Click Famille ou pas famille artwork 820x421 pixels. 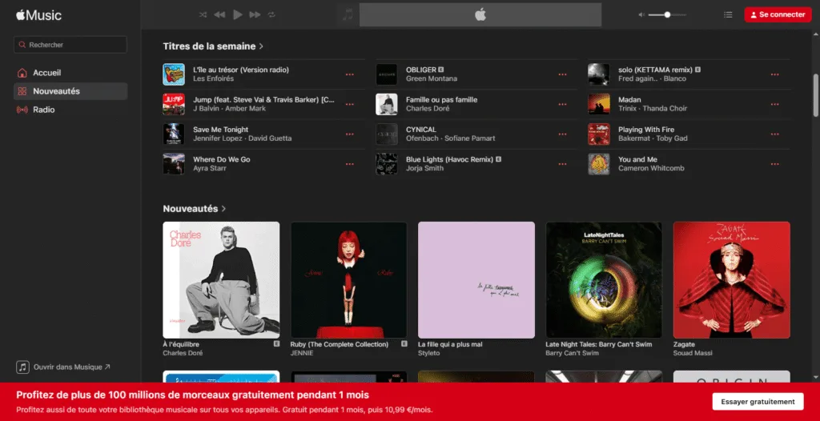tap(387, 104)
